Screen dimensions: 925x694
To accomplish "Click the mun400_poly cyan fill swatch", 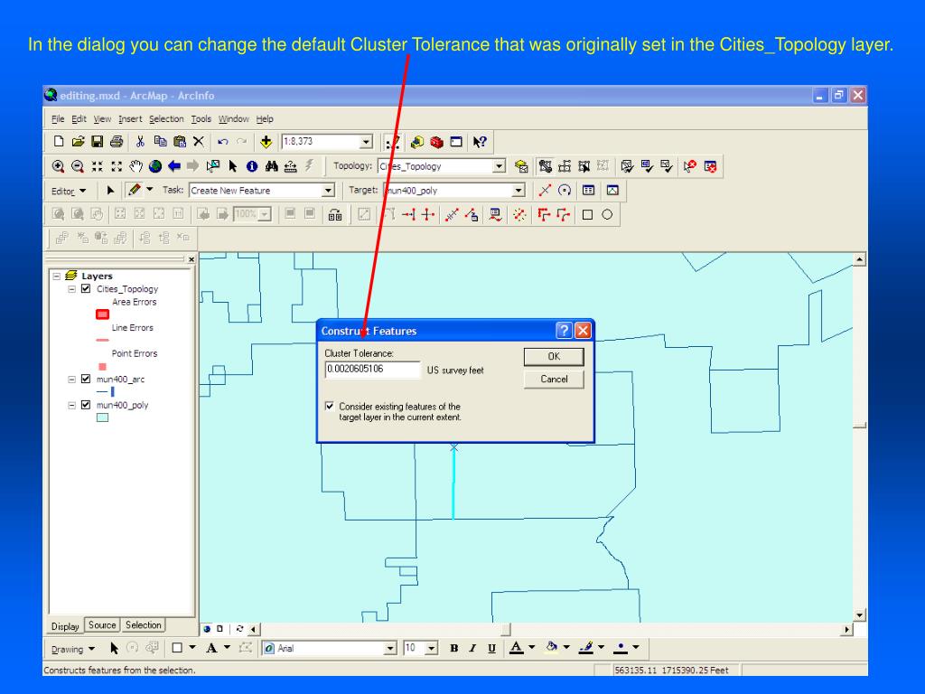I will point(103,417).
